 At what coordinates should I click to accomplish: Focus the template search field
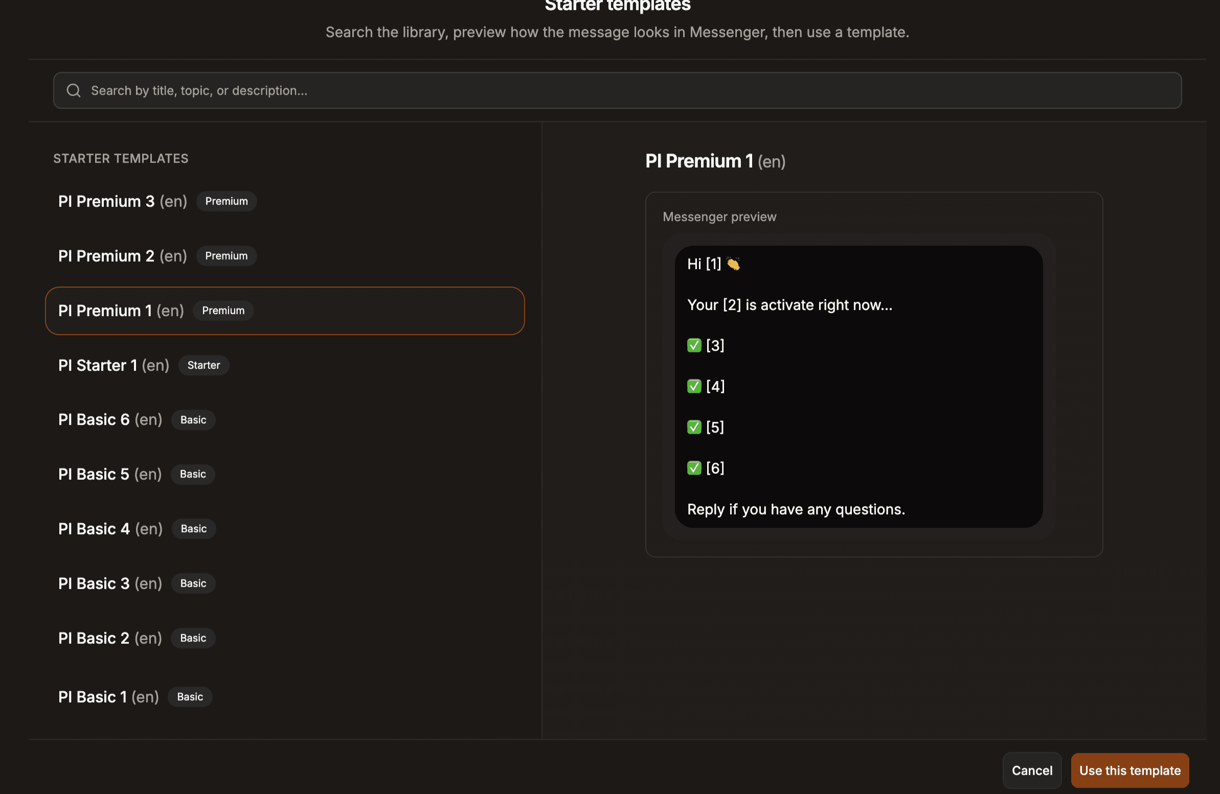[x=617, y=90]
